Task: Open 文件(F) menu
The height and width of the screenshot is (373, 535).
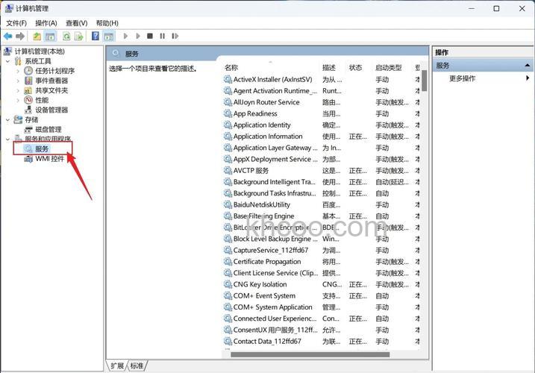Action: click(16, 23)
